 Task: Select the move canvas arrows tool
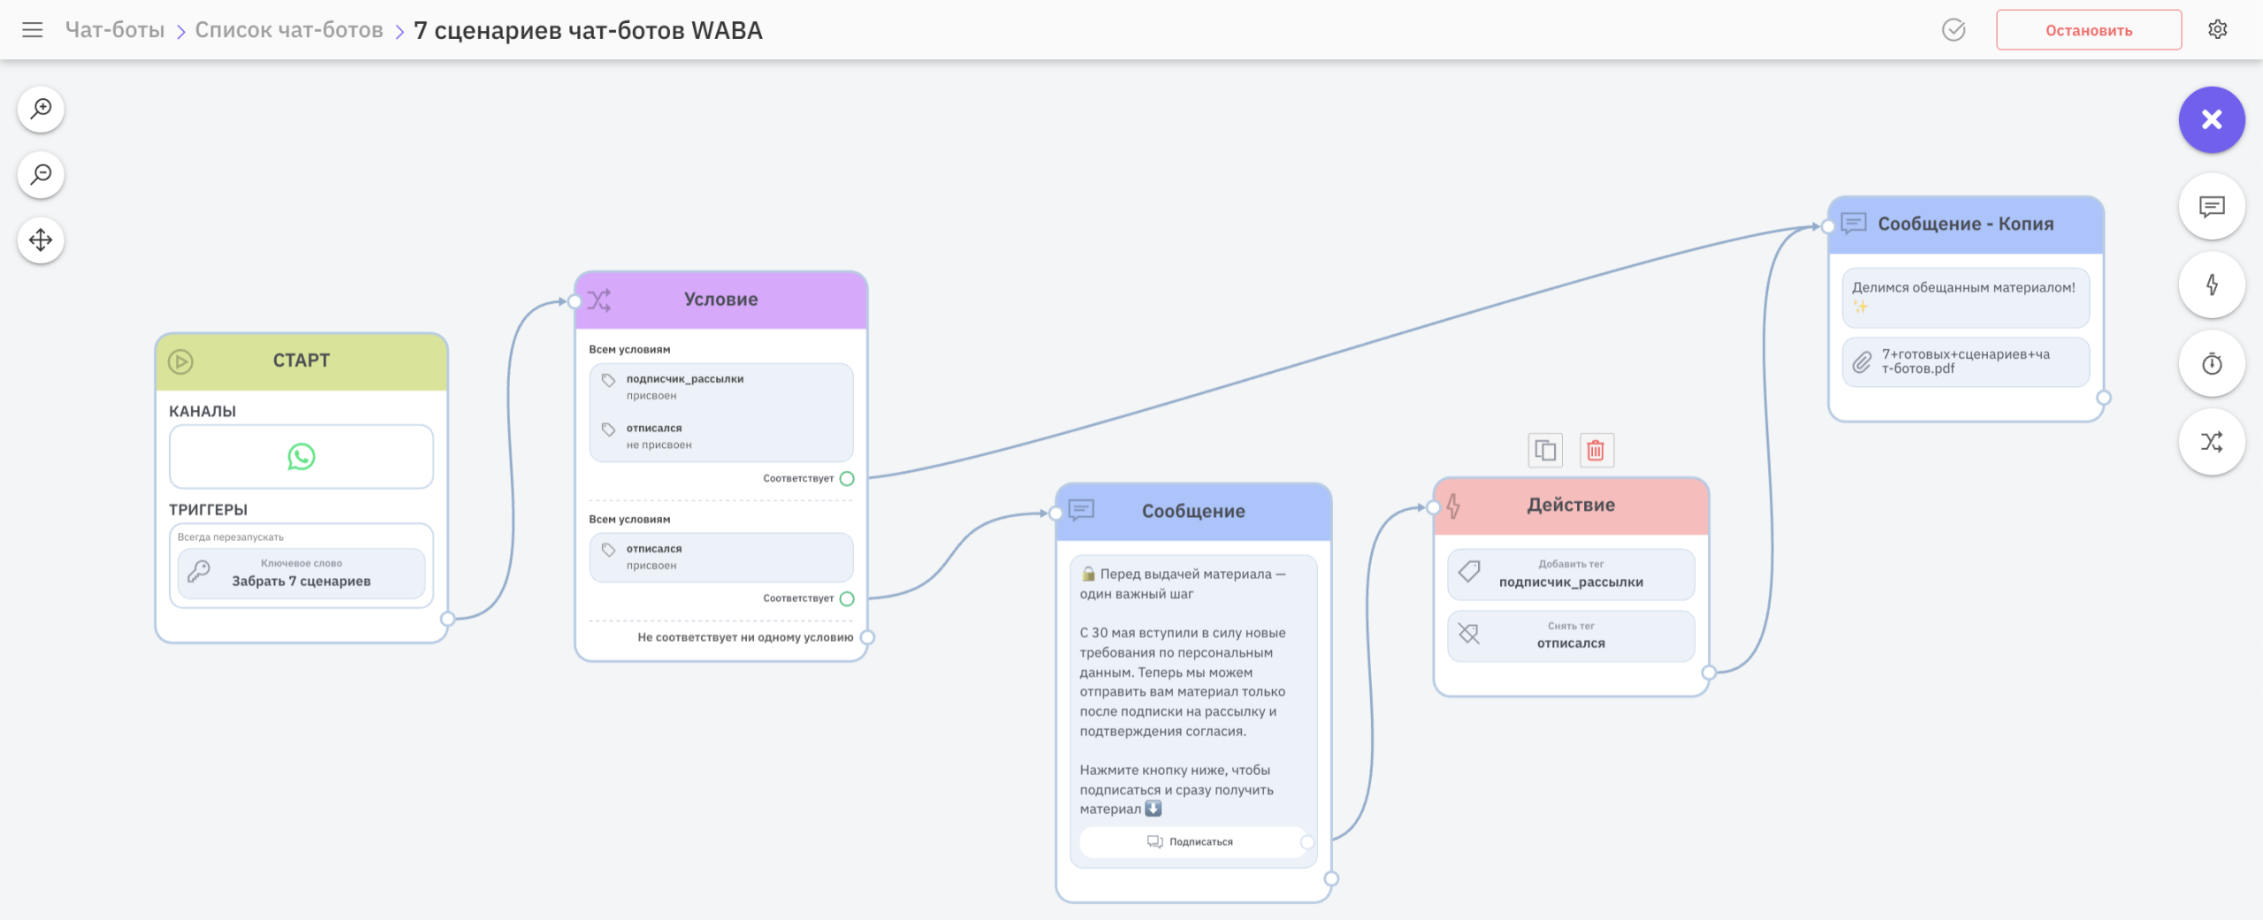(41, 240)
